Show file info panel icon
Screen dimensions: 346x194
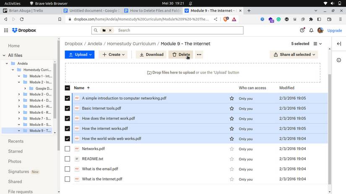click(339, 60)
